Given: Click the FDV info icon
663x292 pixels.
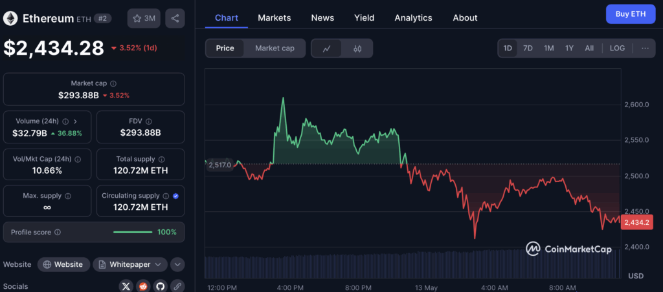Looking at the screenshot, I should point(149,121).
